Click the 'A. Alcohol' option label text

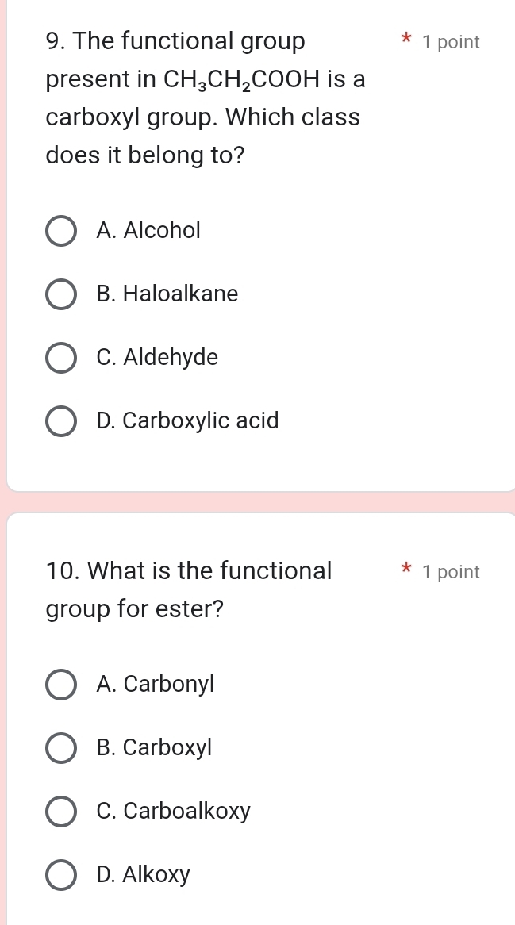(148, 230)
